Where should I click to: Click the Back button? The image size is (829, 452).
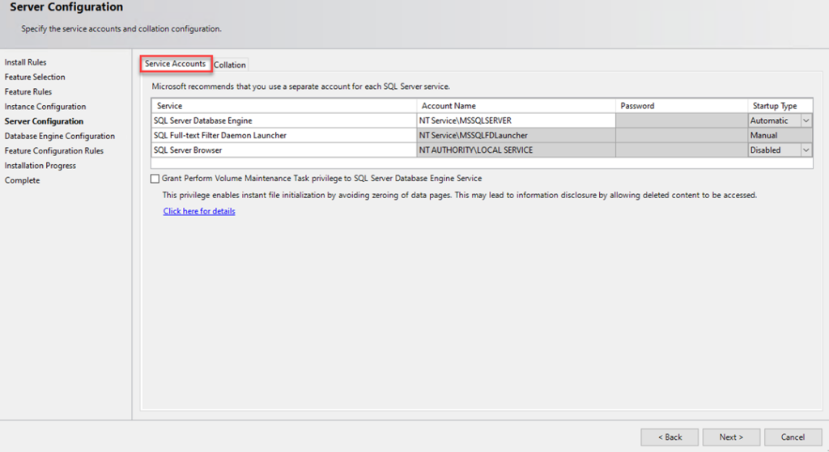pos(670,437)
